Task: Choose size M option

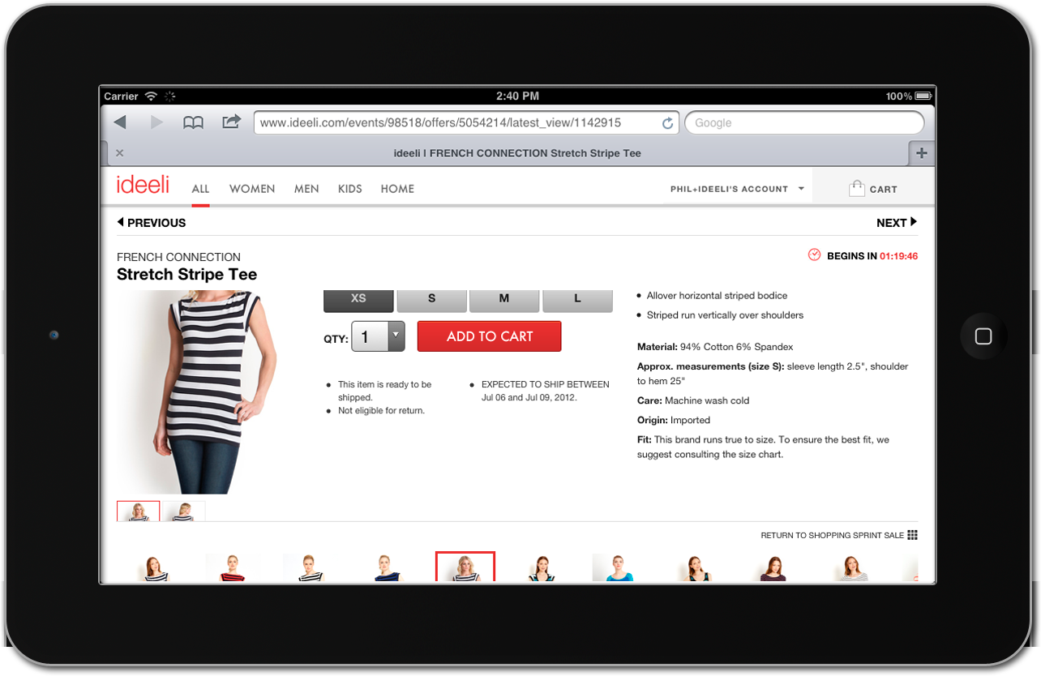Action: tap(503, 299)
